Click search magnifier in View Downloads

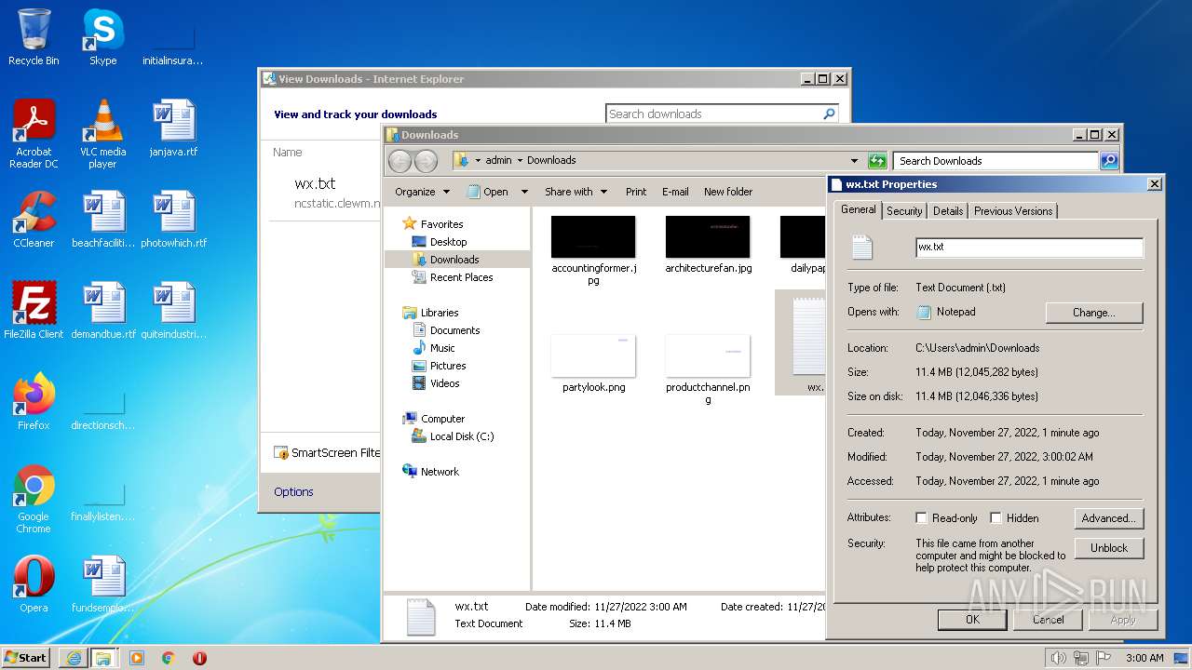coord(829,114)
